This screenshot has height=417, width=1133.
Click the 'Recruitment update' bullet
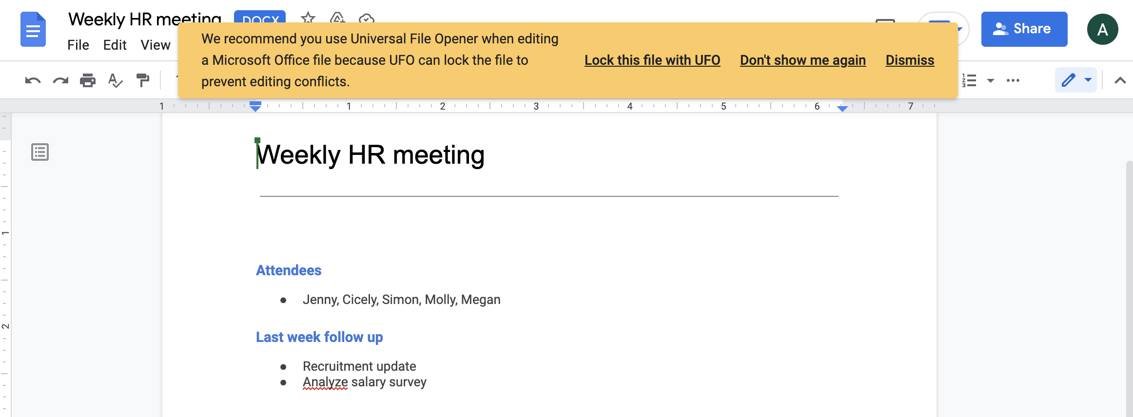pyautogui.click(x=359, y=366)
